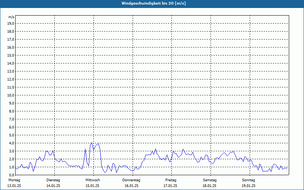304x190 pixels.
Task: Select the 'Donnerstag' day label
Action: (x=131, y=180)
